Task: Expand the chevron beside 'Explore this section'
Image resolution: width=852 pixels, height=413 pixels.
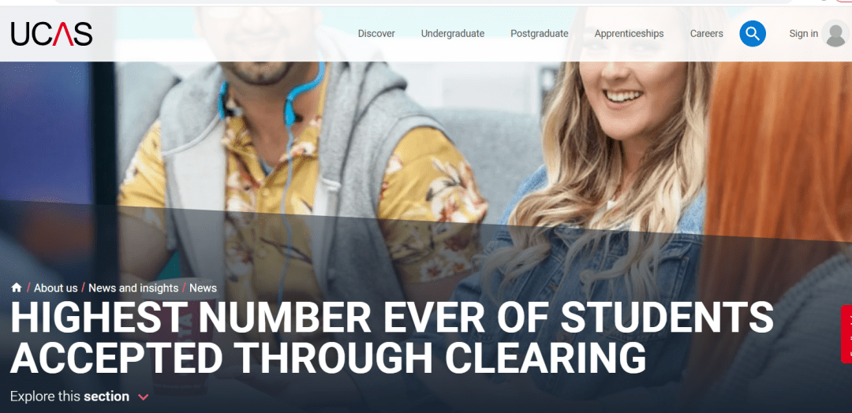Action: pos(144,397)
